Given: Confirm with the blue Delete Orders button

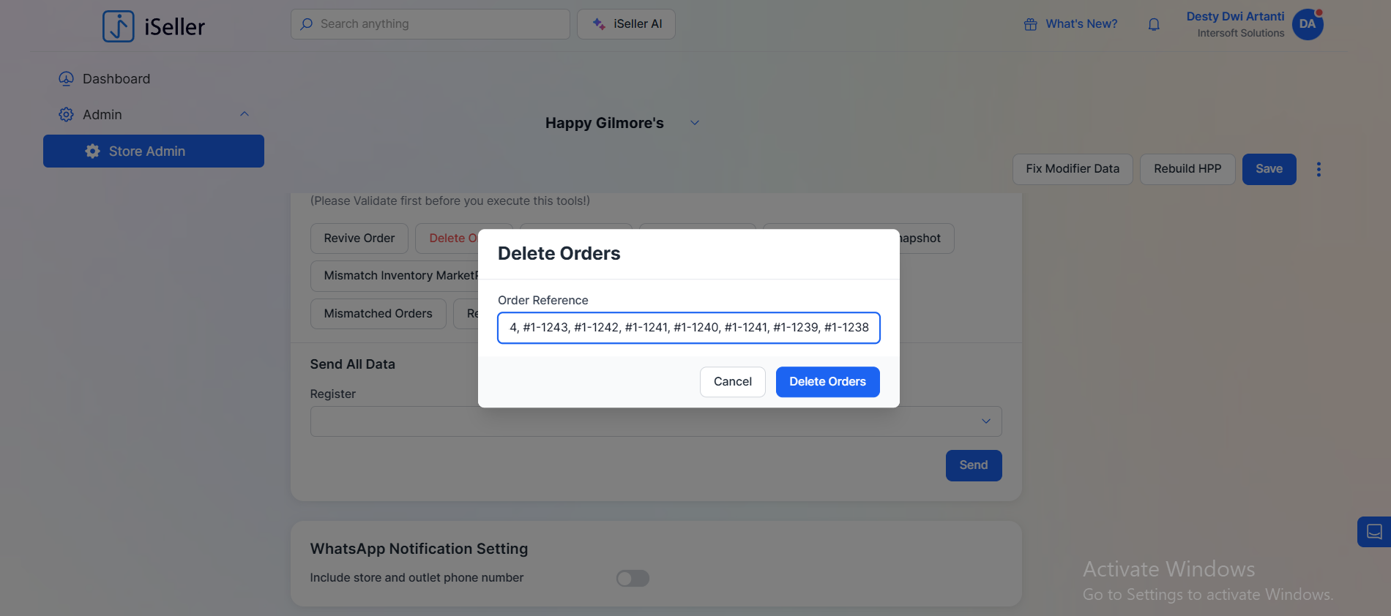Looking at the screenshot, I should coord(827,382).
